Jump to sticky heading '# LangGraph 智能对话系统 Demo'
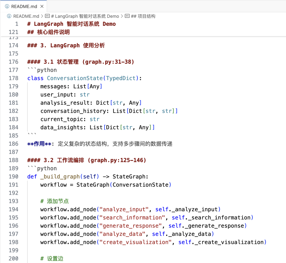Image resolution: width=286 pixels, height=263 pixels. coord(71,24)
